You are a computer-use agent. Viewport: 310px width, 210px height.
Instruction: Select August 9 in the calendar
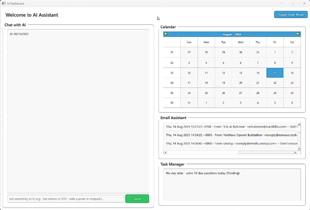click(292, 62)
